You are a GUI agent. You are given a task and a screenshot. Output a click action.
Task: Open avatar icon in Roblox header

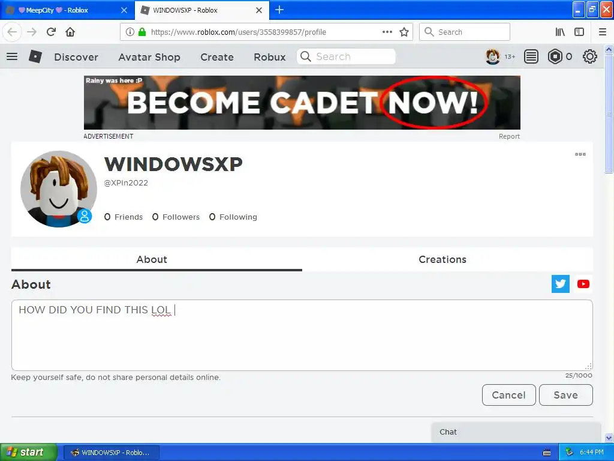pyautogui.click(x=493, y=56)
